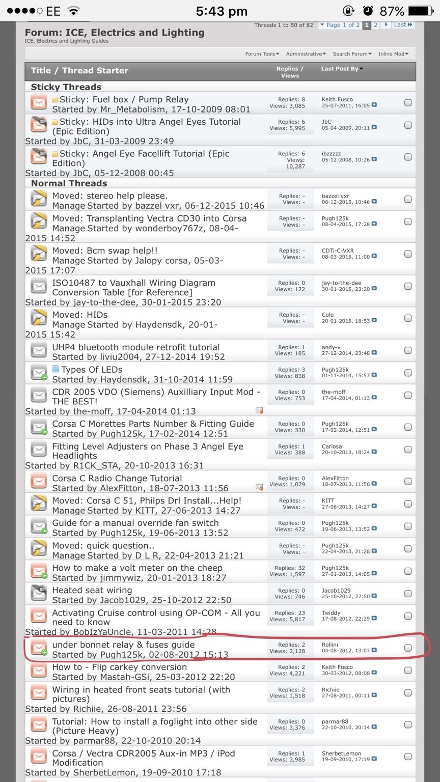
Task: Go to last post arrow for the-moff
Action: (x=374, y=398)
